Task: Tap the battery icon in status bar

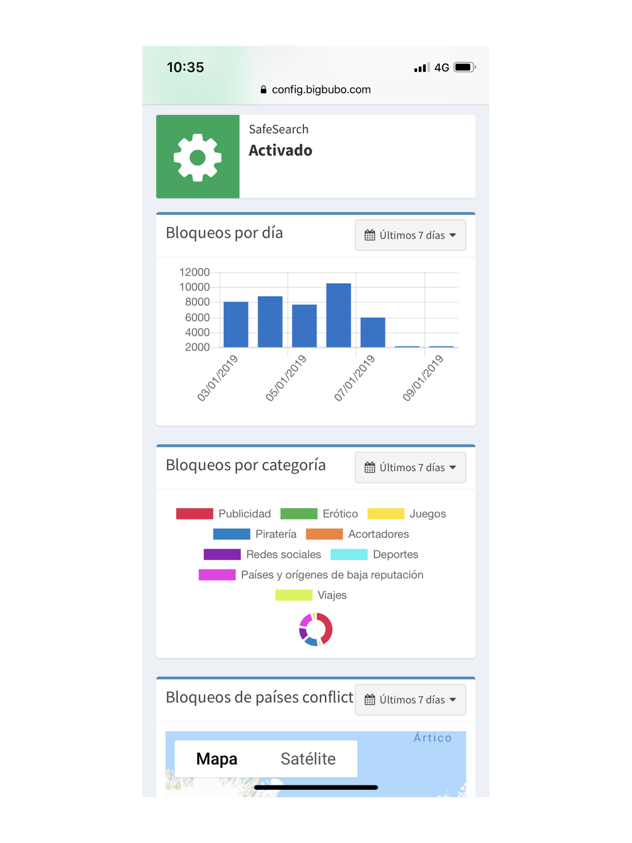Action: (464, 67)
